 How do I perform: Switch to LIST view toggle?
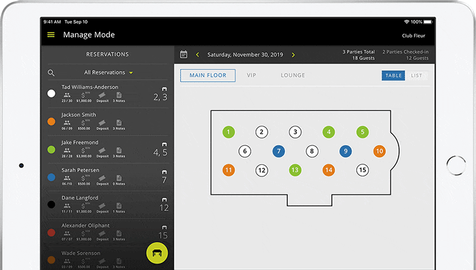(x=416, y=76)
